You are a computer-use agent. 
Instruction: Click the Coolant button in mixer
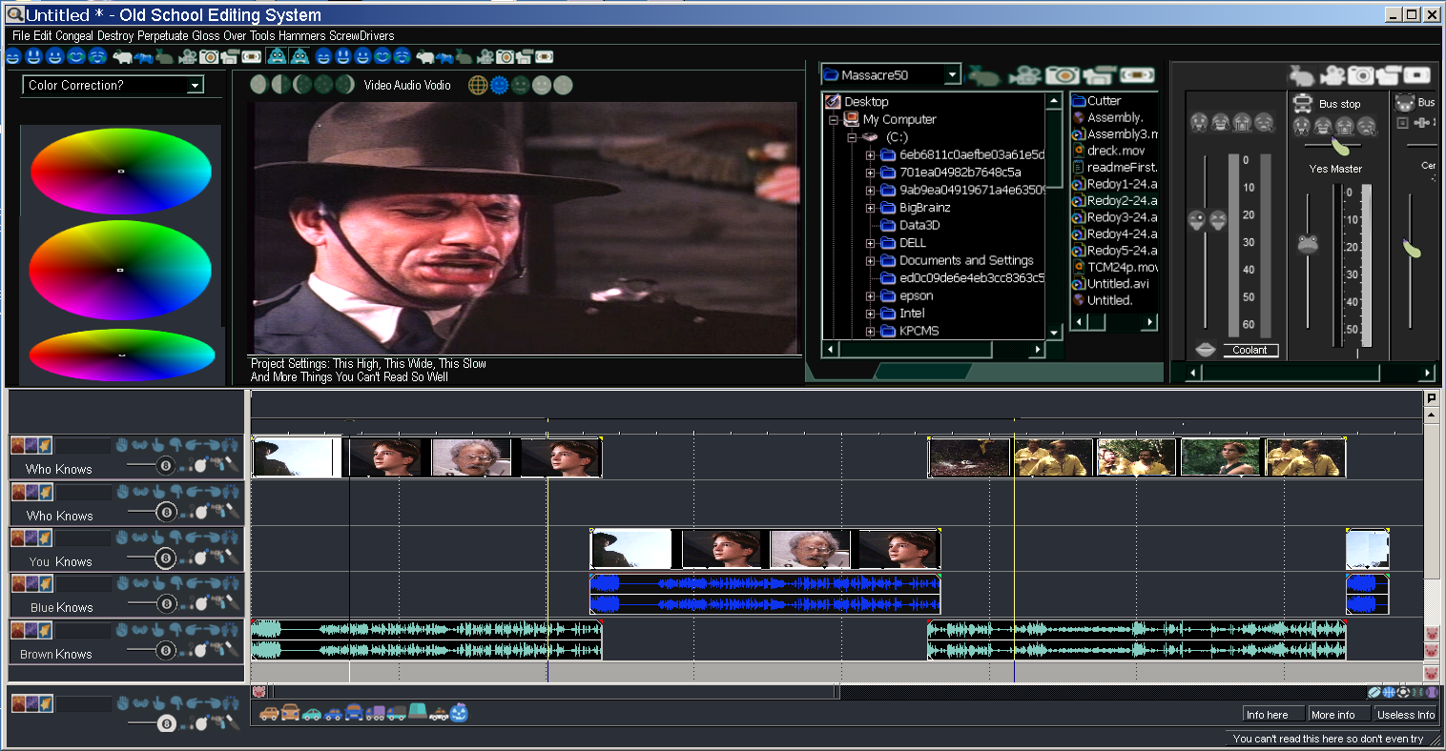[1250, 350]
